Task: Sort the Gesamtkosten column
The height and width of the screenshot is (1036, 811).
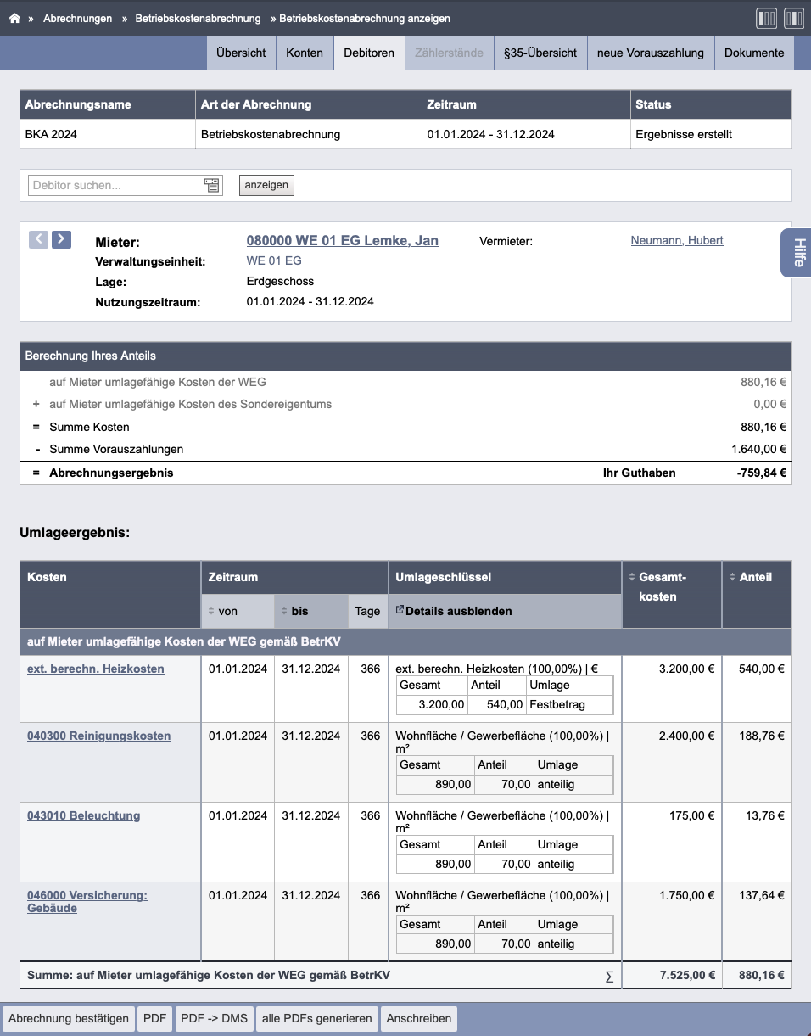Action: (631, 577)
